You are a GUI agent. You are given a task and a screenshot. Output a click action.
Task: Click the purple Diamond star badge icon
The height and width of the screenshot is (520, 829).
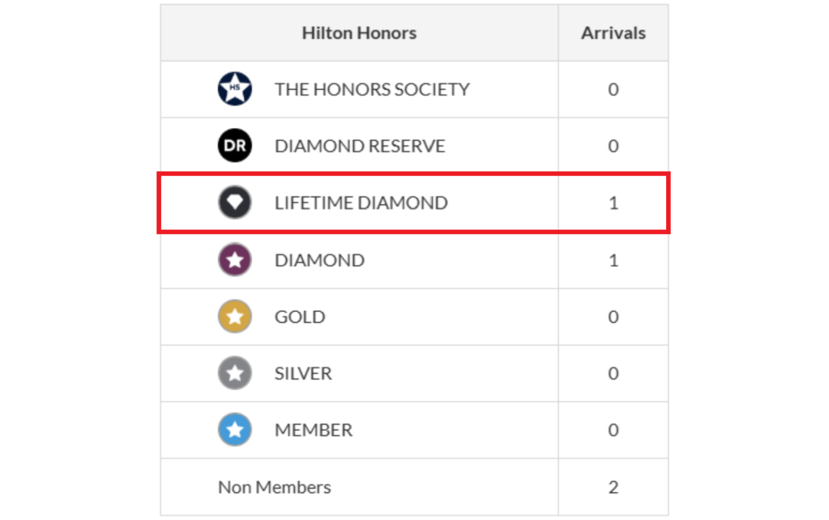coord(235,260)
